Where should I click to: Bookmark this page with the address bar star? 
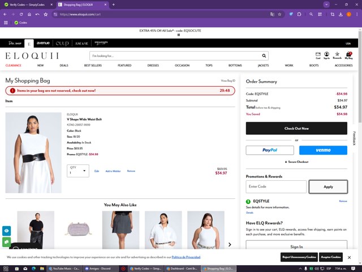tap(279, 14)
